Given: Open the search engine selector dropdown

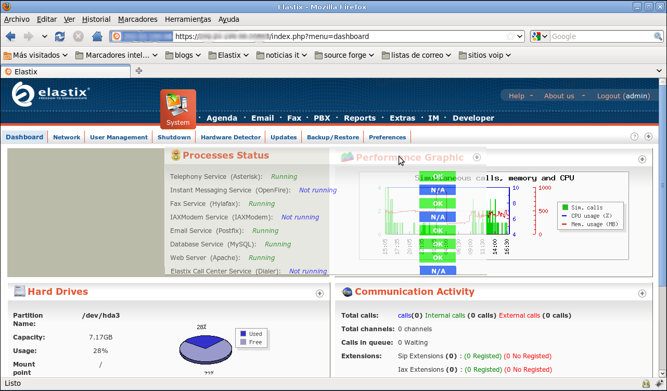Looking at the screenshot, I should [540, 36].
